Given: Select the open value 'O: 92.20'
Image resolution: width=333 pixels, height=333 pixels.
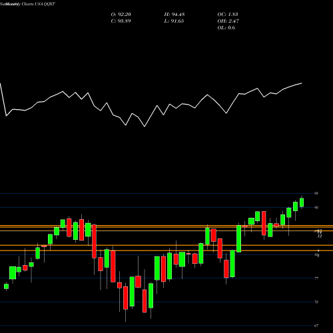Looking at the screenshot, I should [121, 15].
